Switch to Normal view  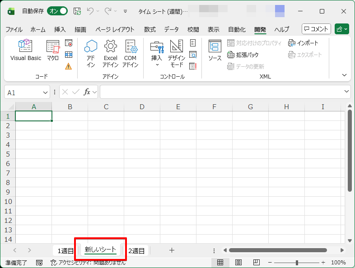(x=220, y=262)
